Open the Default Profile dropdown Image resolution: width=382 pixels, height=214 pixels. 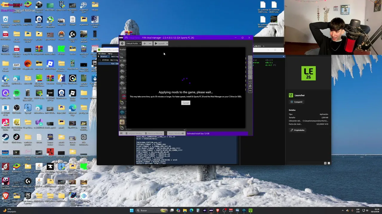point(133,43)
